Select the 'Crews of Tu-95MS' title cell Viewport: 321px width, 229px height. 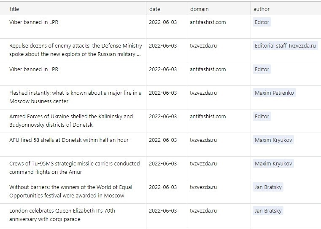pyautogui.click(x=75, y=168)
